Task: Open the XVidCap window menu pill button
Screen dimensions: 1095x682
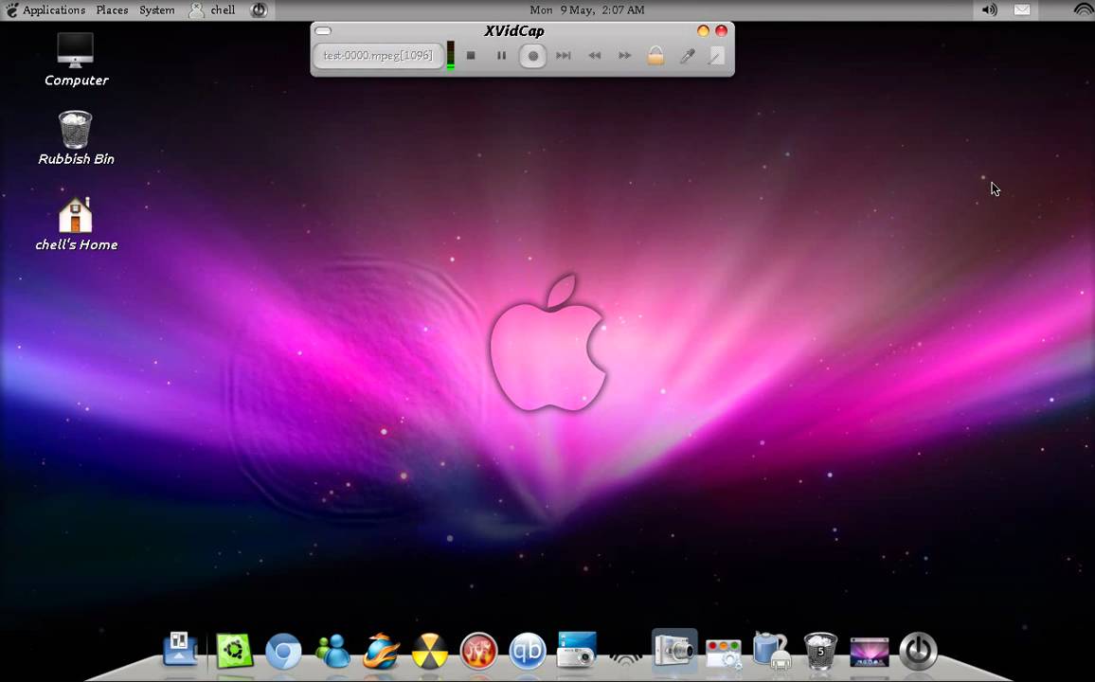Action: [x=323, y=30]
